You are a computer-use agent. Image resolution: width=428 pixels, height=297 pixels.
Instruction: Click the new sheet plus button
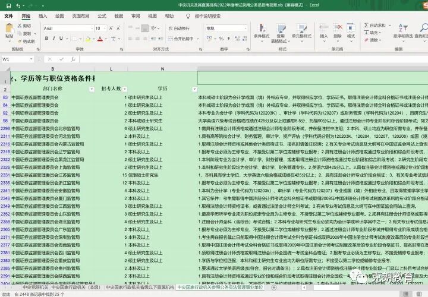pos(274,287)
